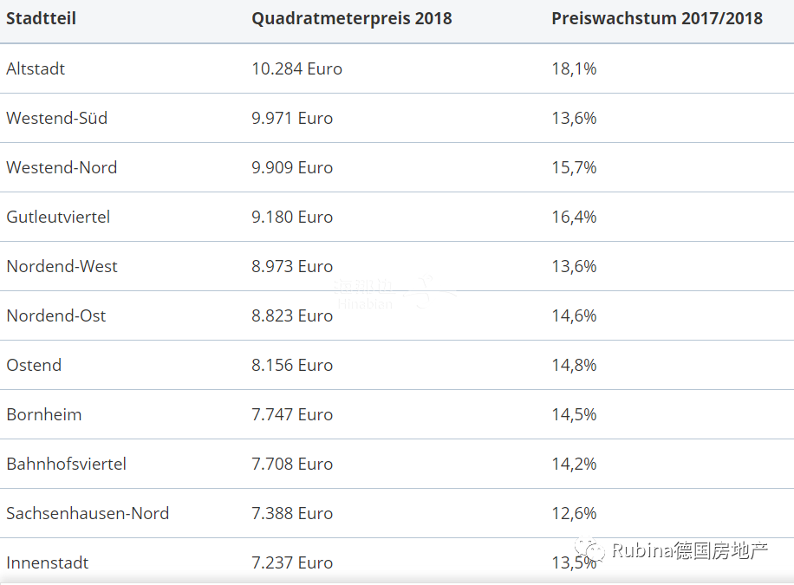Click the 9.180 Euro price cell

pyautogui.click(x=292, y=217)
